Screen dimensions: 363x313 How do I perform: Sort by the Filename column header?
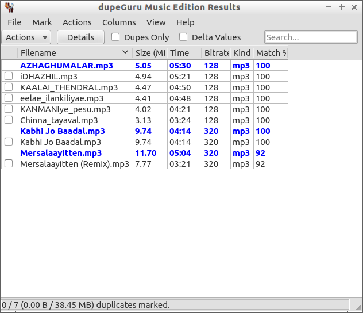coord(75,53)
